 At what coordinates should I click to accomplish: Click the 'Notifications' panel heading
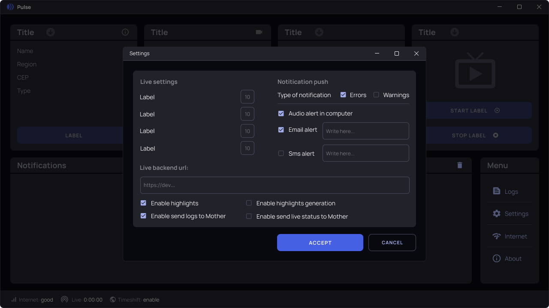tap(42, 166)
